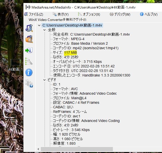This screenshot has width=162, height=153.
Task: Click WinX Video Converterを無料でゲット menu item
Action: point(57,20)
